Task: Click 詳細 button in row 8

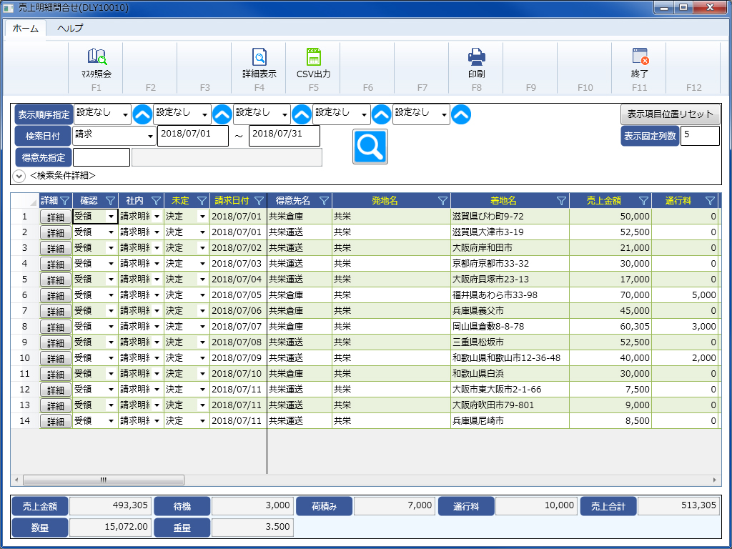Action: tap(56, 327)
